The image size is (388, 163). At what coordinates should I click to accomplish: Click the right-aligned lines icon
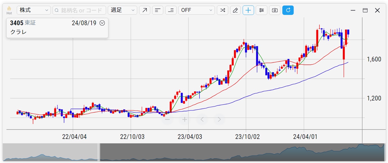pyautogui.click(x=171, y=10)
